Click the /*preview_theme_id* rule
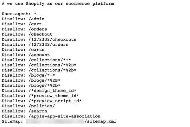Image resolution: width=190 pixels, height=127 pixels. (54, 96)
